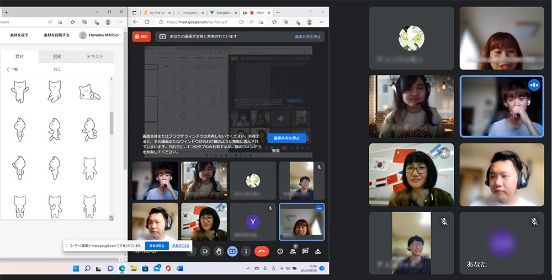
Task: Switch to the テキスト tab
Action: 95,57
